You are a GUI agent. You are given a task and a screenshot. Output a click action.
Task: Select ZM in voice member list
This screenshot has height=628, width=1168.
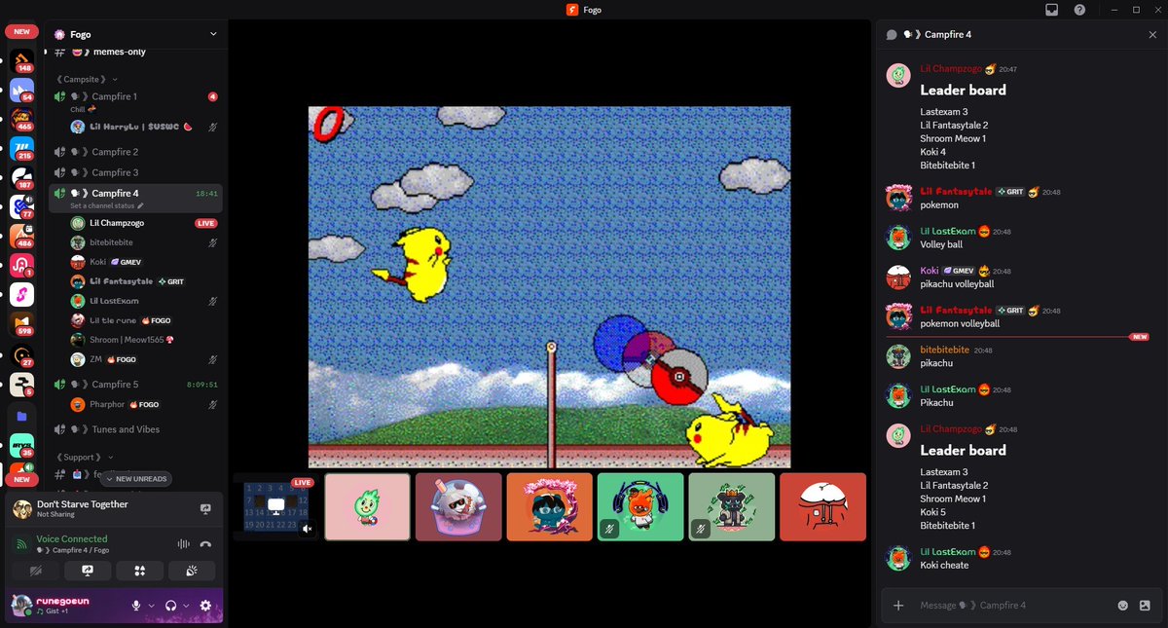(145, 359)
